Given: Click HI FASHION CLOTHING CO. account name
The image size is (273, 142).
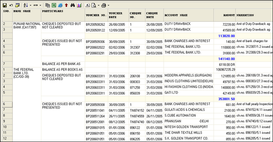Looking at the screenshot, I should point(189,87).
